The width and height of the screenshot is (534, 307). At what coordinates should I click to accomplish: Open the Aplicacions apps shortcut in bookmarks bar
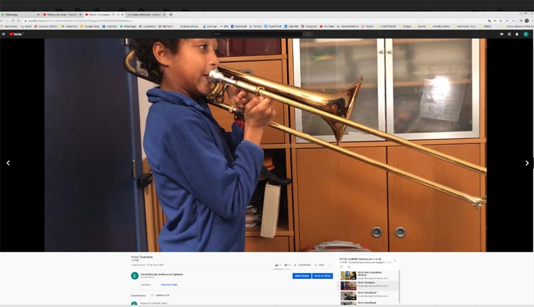pos(9,26)
